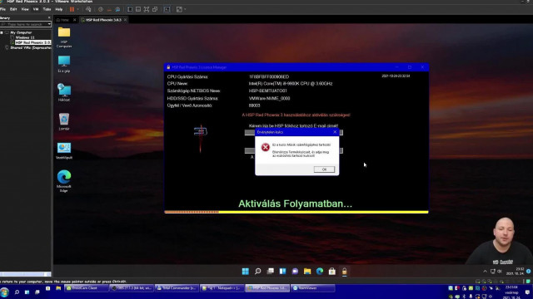Open the Help menu in VMware

click(x=59, y=9)
